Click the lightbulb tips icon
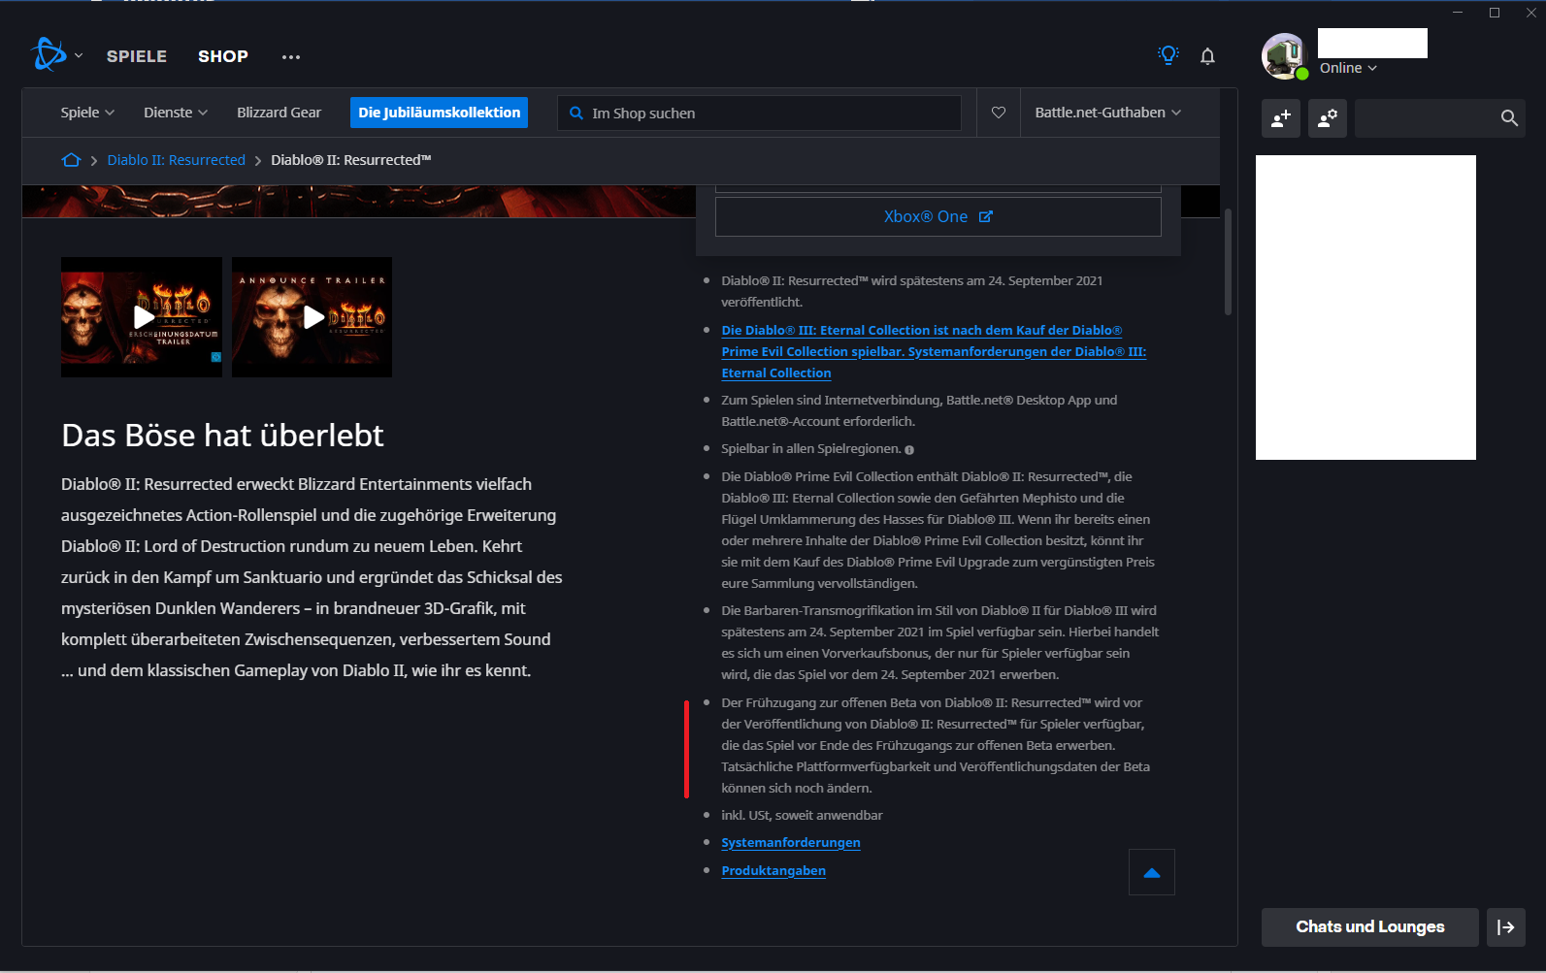Image resolution: width=1546 pixels, height=973 pixels. click(1168, 55)
